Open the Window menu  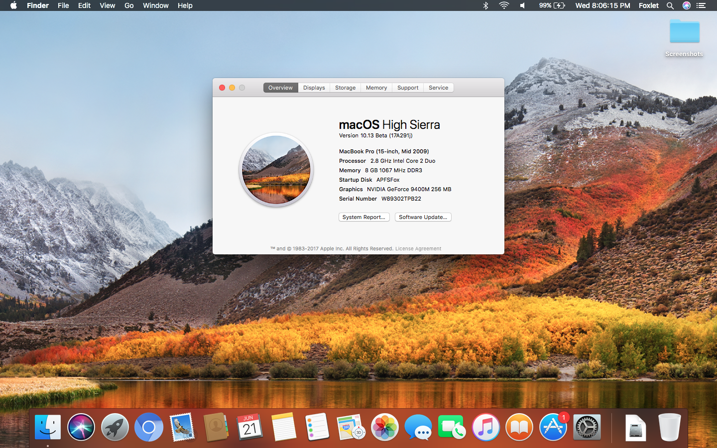(155, 5)
